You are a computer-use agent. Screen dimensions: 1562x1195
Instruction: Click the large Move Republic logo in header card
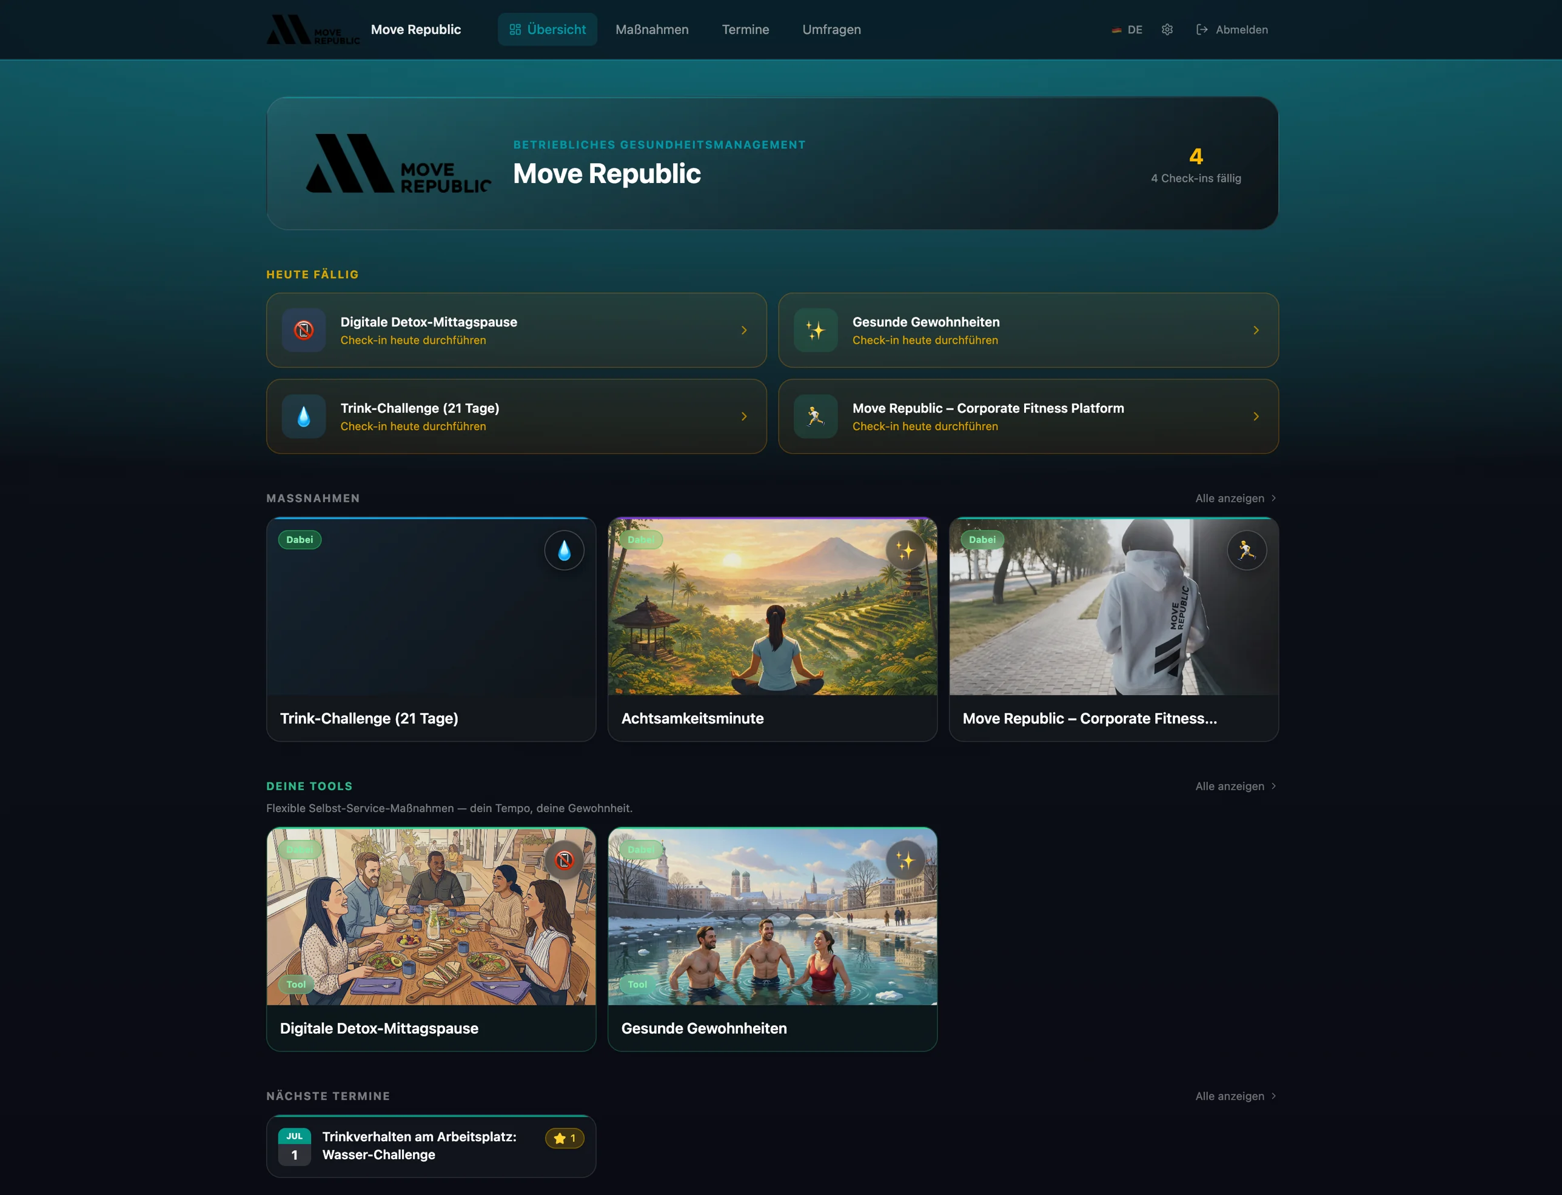398,164
